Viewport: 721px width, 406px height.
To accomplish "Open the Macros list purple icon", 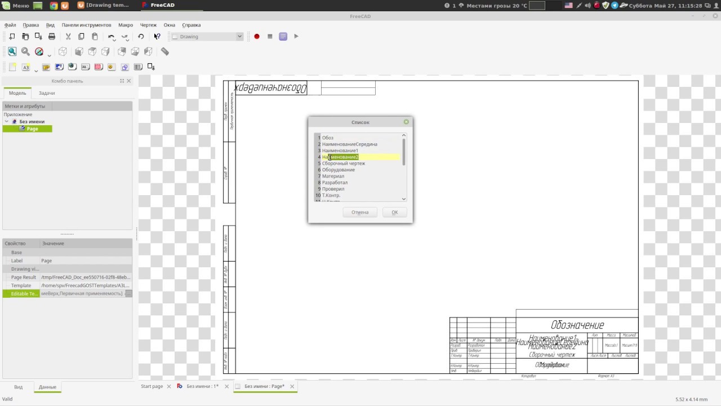I will pos(283,36).
